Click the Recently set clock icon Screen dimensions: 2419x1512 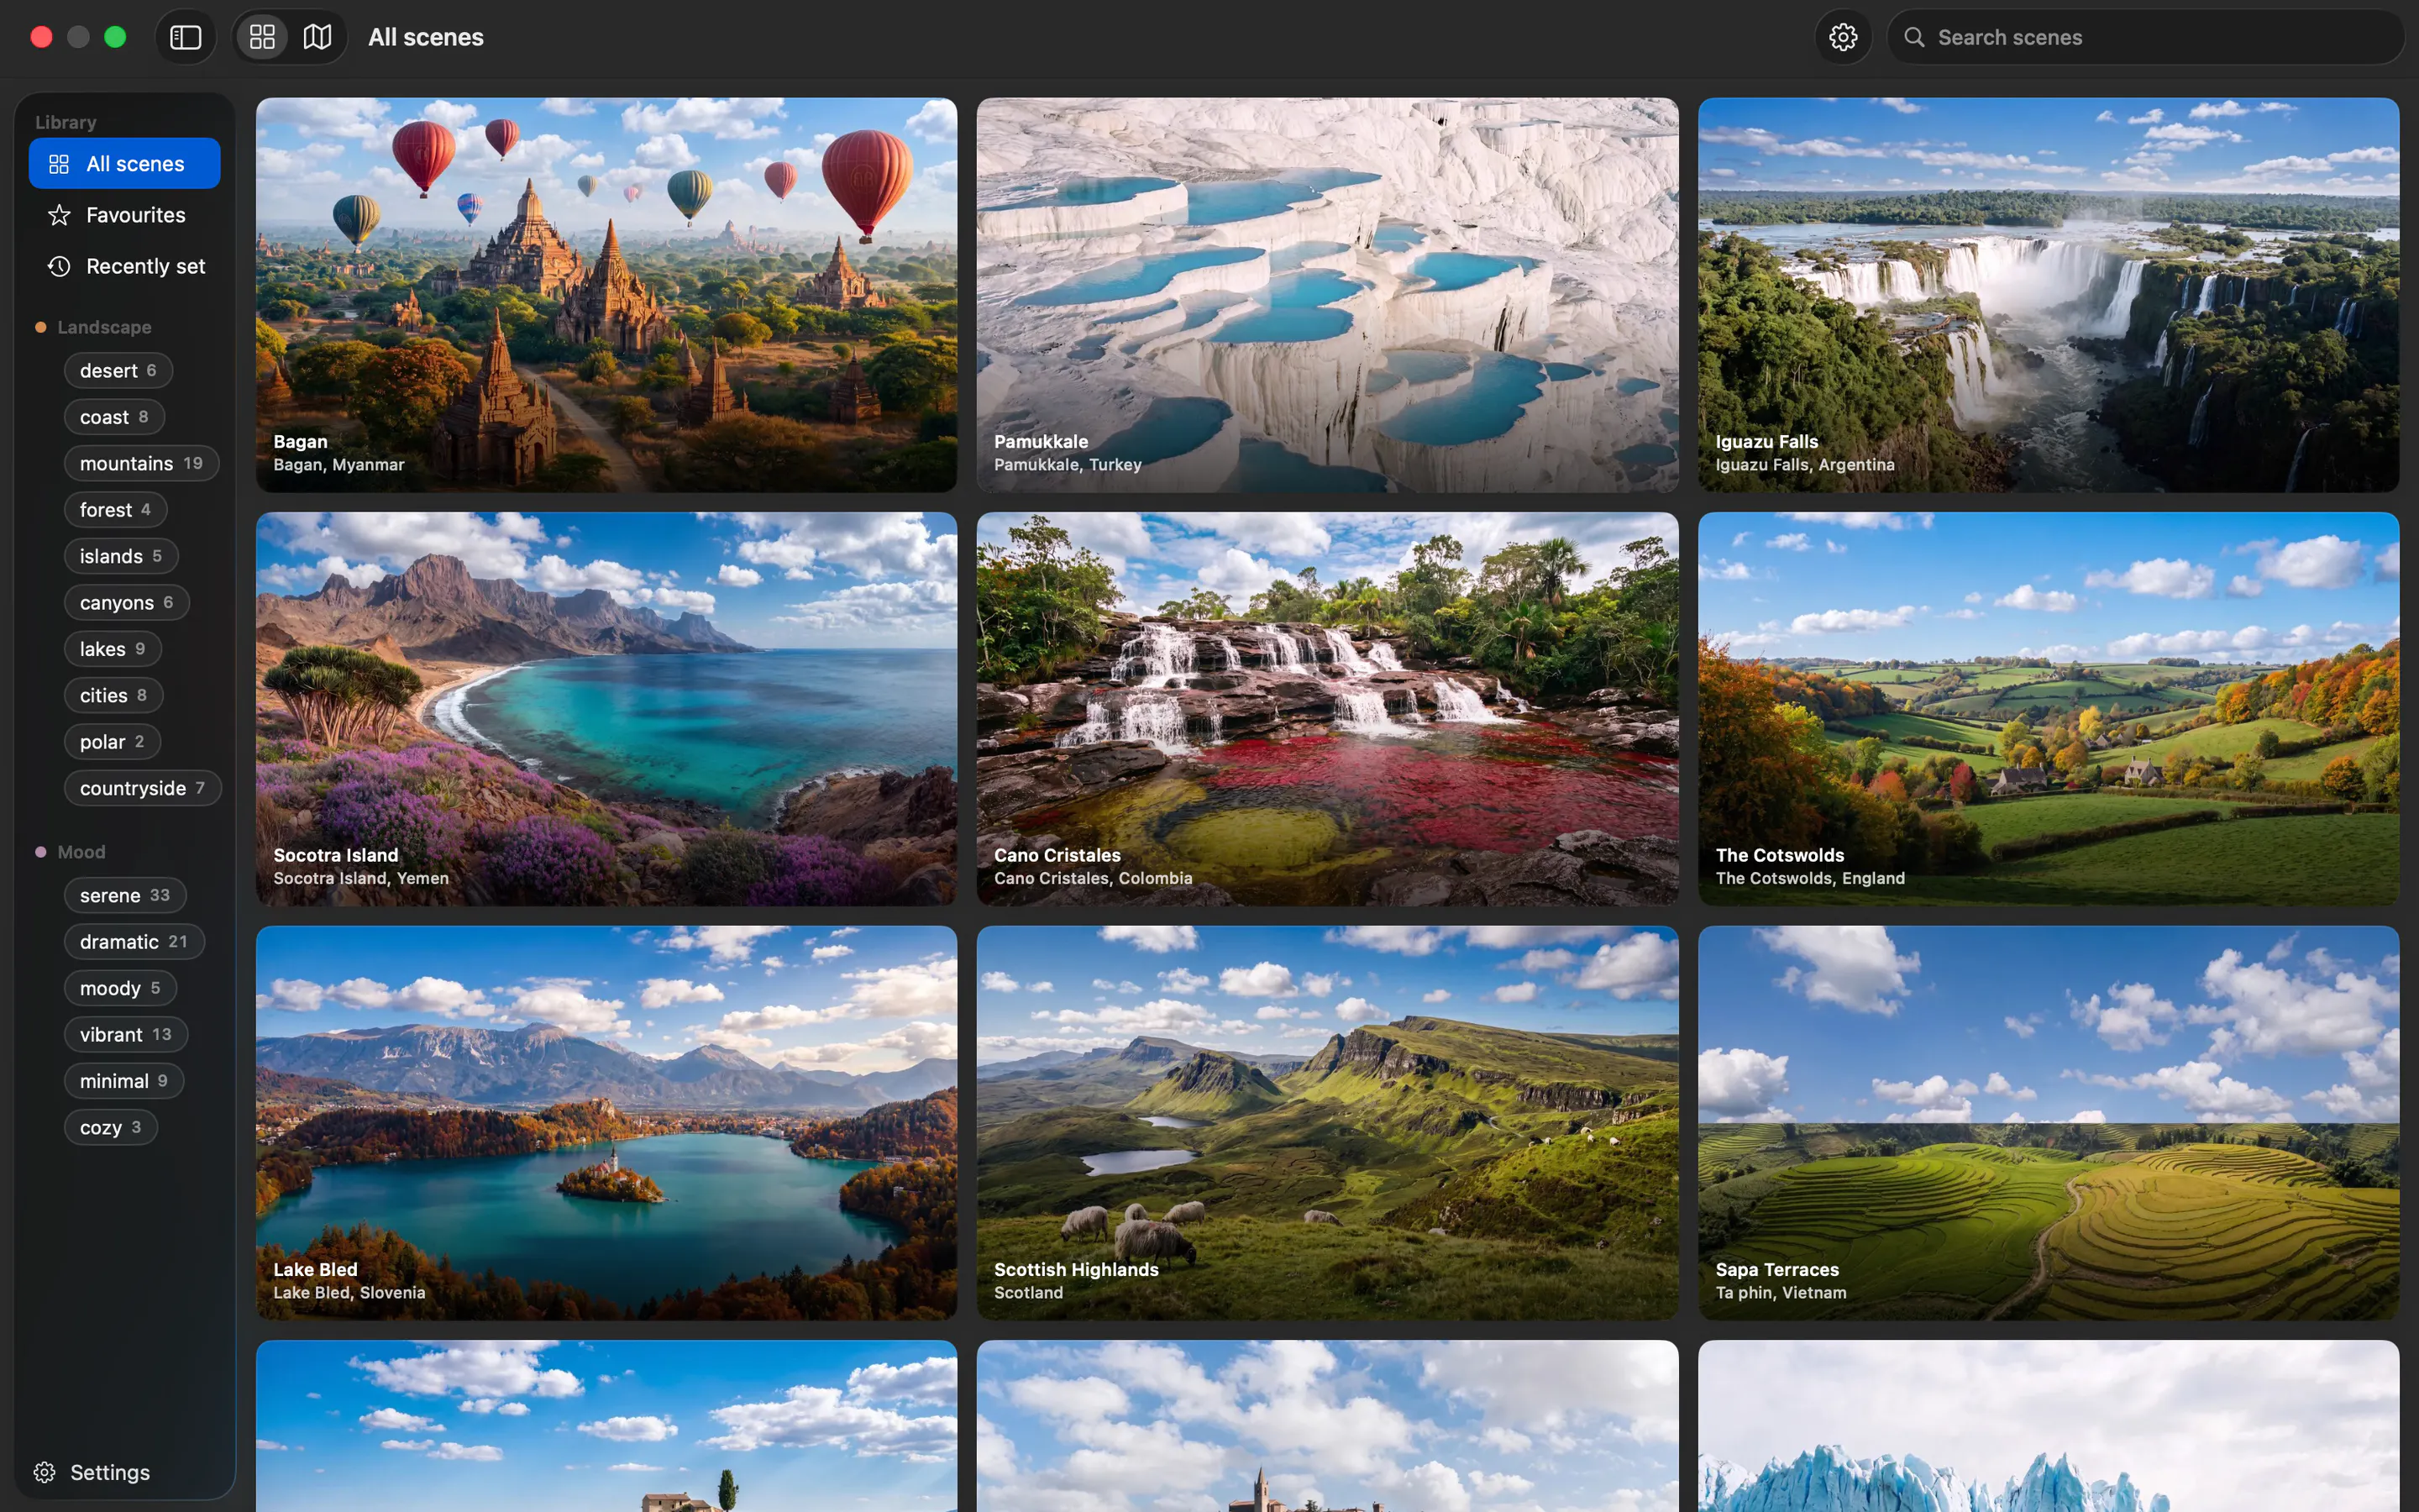coord(59,266)
